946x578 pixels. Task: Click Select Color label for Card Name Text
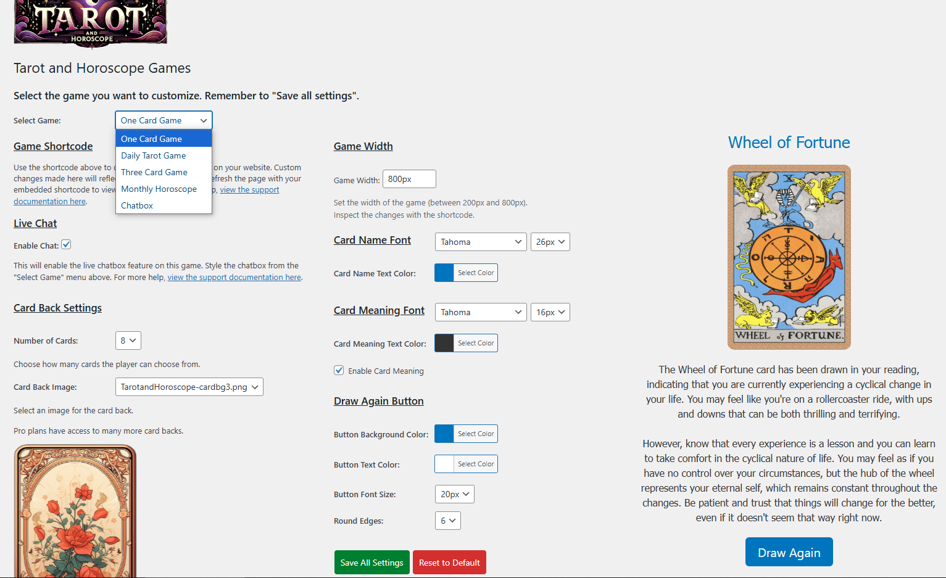point(476,273)
